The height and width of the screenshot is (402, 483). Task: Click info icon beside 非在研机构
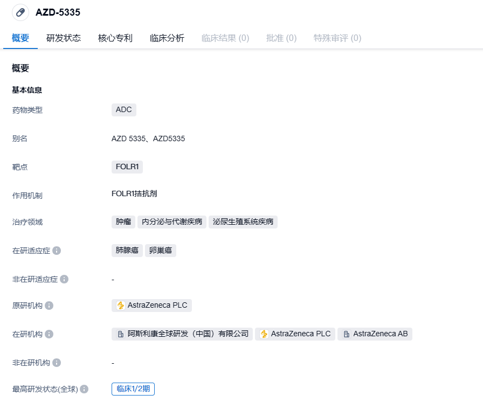[x=57, y=363]
